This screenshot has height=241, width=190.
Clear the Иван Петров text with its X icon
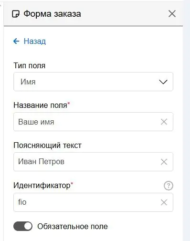click(164, 162)
